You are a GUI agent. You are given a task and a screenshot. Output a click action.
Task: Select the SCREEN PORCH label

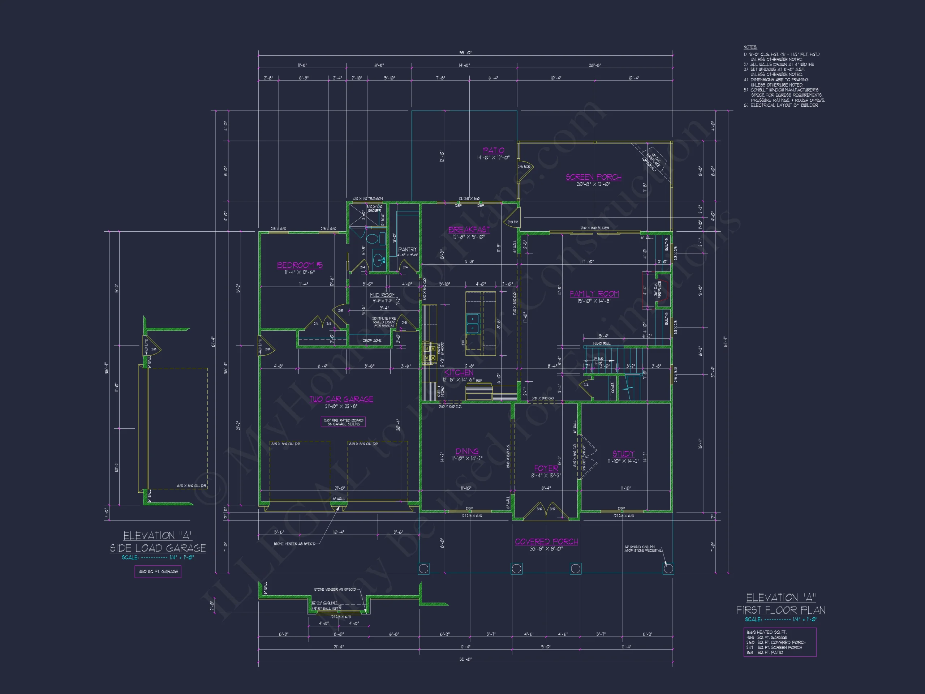click(x=593, y=177)
